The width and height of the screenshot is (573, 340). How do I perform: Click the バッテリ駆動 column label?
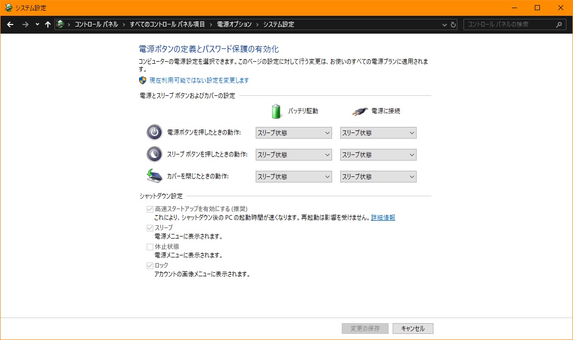pos(303,111)
